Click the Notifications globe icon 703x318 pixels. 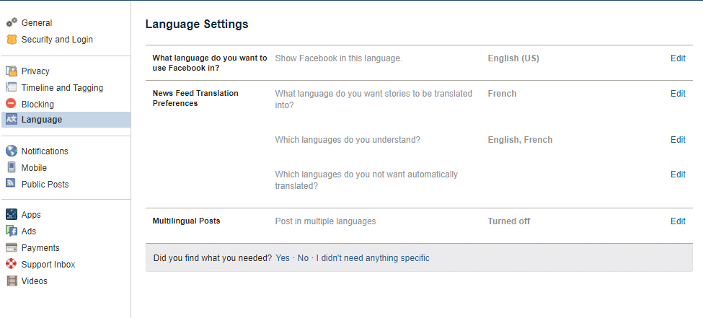tap(11, 151)
